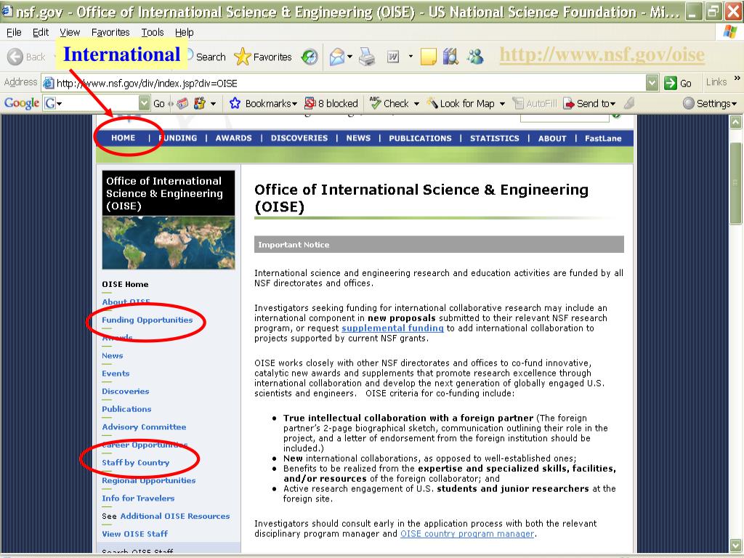744x558 pixels.
Task: Click the Print icon
Action: (367, 57)
